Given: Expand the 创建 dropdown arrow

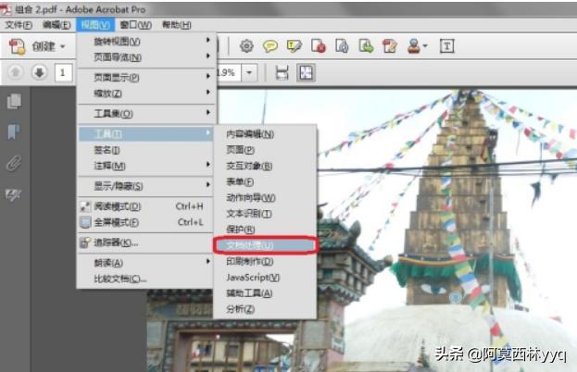Looking at the screenshot, I should [x=63, y=46].
